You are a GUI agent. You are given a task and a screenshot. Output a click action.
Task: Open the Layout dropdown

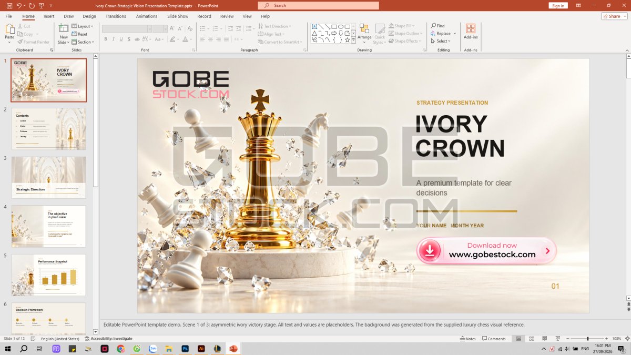coord(82,26)
